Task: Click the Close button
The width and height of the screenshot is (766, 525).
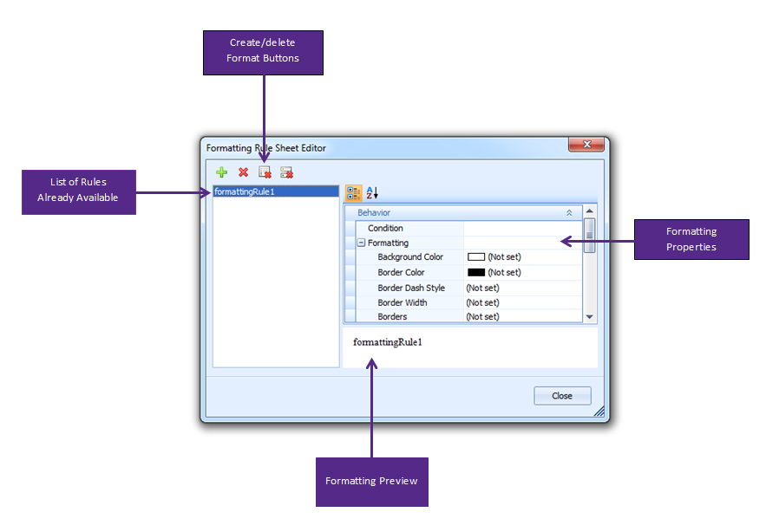Action: [562, 396]
